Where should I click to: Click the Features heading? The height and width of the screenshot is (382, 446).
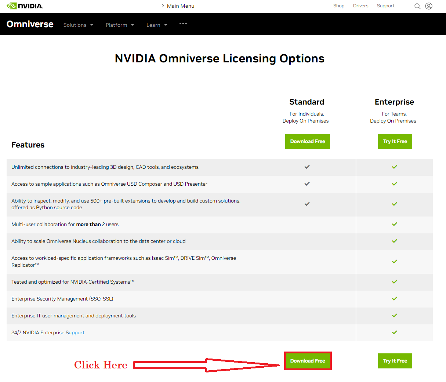[x=28, y=145]
